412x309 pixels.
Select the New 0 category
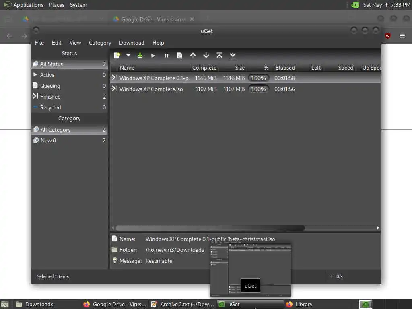click(x=69, y=140)
